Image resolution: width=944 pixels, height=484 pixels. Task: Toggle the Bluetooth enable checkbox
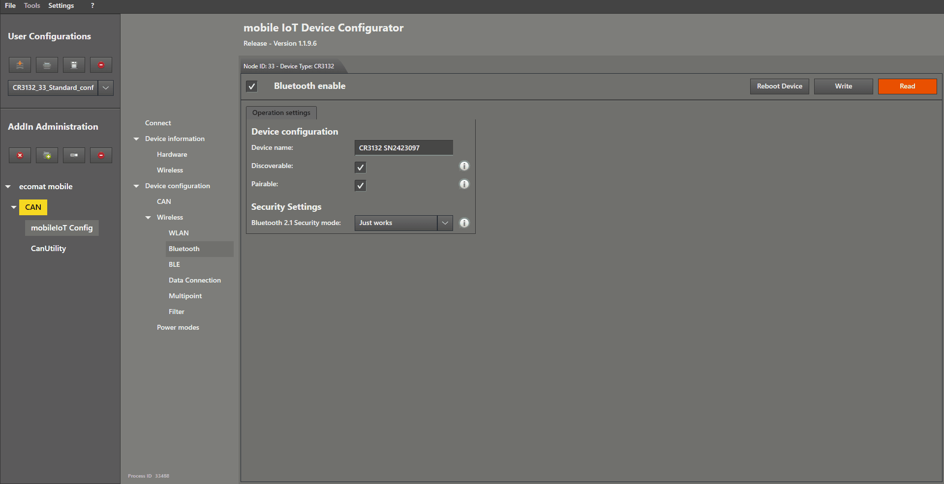coord(252,86)
